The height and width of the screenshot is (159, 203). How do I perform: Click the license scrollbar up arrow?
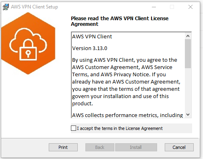click(188, 36)
